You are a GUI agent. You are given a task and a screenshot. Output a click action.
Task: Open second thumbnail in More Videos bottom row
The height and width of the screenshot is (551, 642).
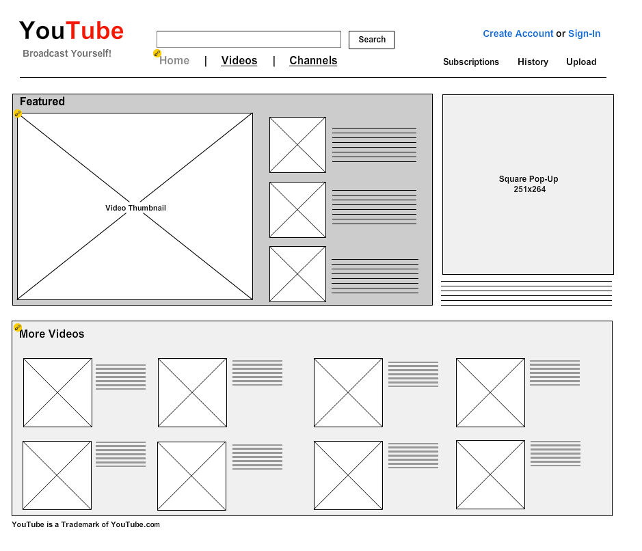pyautogui.click(x=191, y=476)
